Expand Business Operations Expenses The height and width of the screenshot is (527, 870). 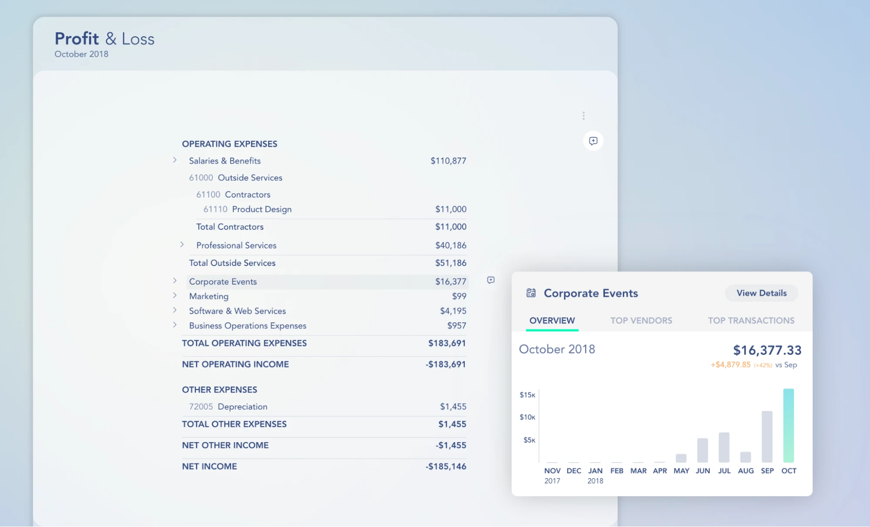175,325
